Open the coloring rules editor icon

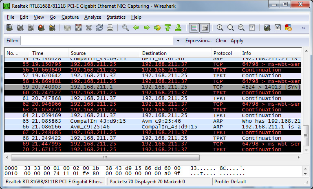click(289, 28)
